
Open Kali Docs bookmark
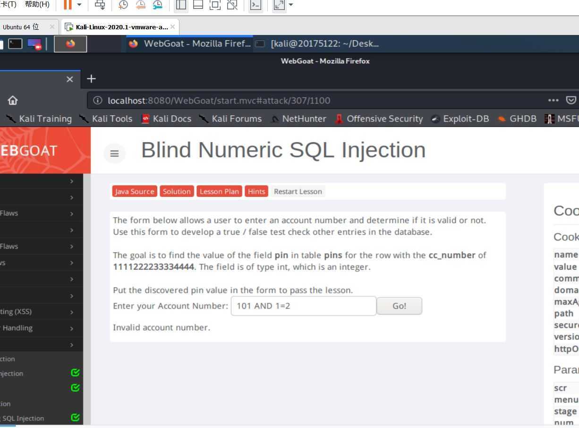coord(166,119)
